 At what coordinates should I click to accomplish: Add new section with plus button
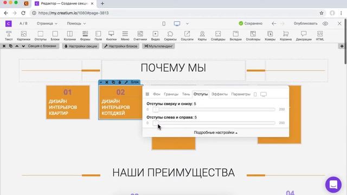tap(342, 46)
